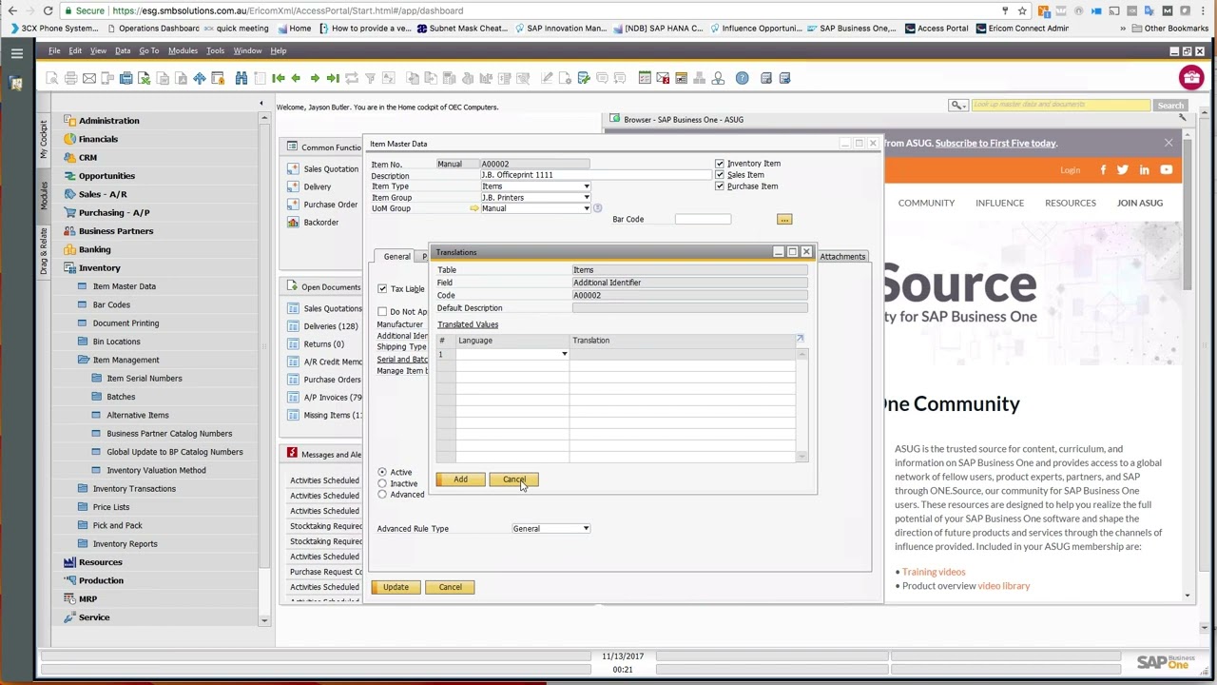Click the Translations grid expand icon

pos(800,339)
